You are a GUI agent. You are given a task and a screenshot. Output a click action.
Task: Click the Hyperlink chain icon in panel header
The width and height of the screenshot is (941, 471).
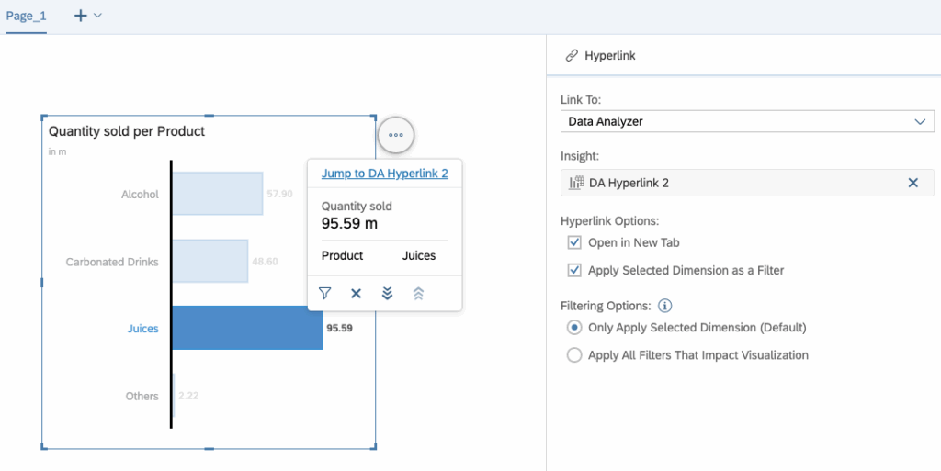coord(571,56)
